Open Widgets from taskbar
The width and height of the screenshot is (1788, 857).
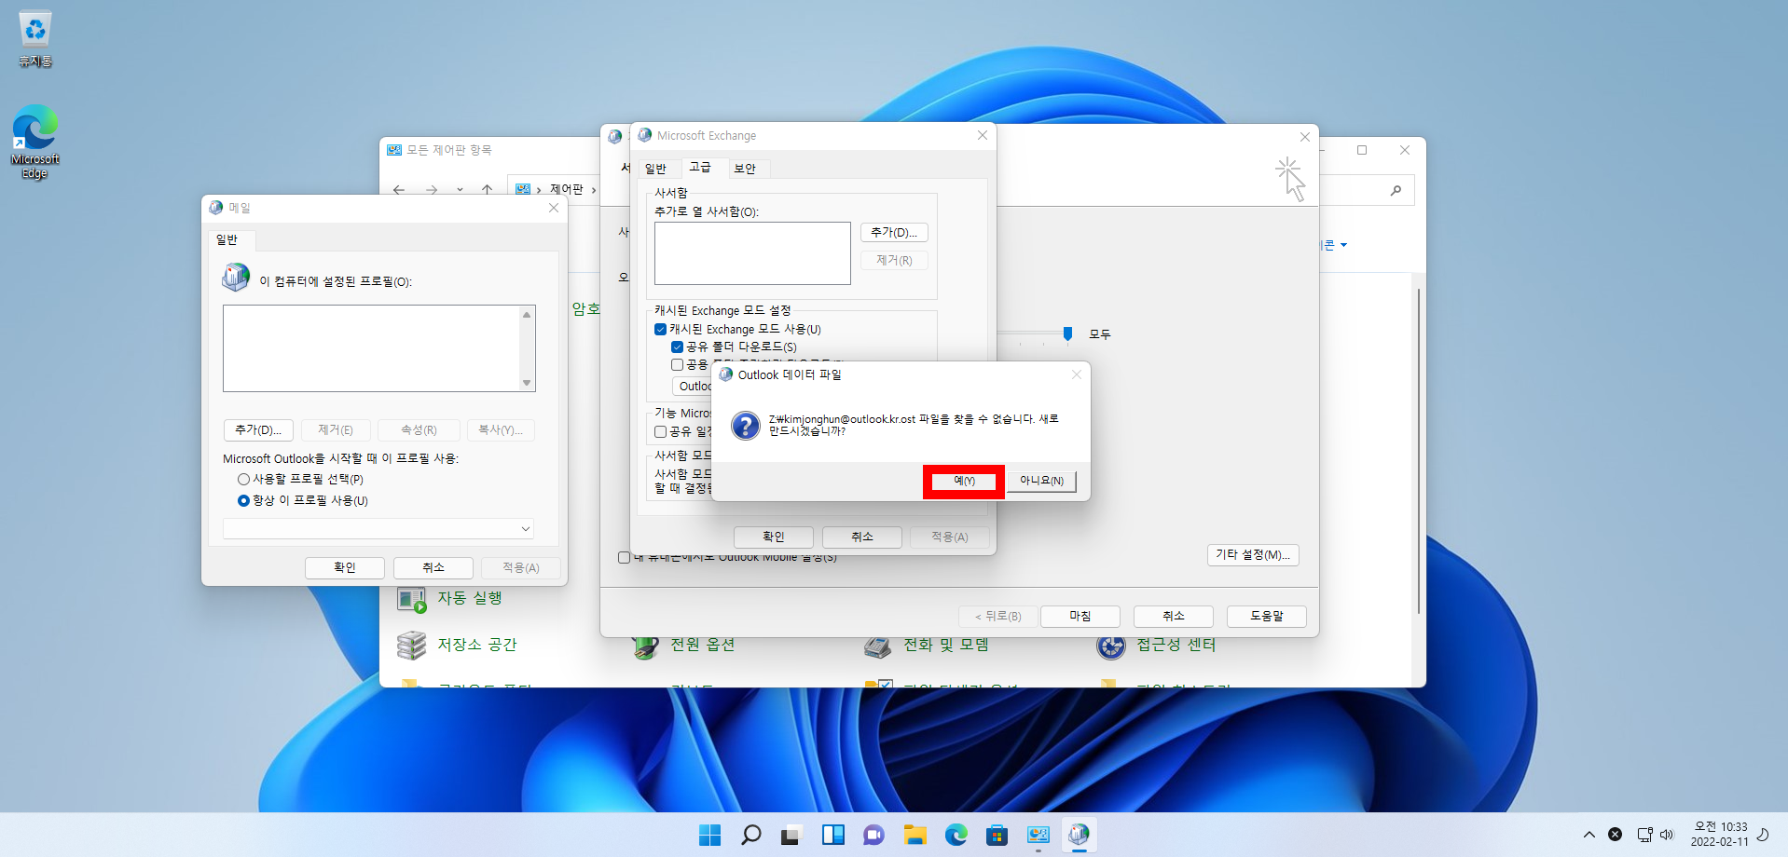(832, 835)
